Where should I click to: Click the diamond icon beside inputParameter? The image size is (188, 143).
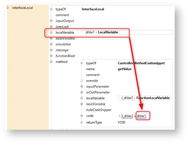click(82, 87)
